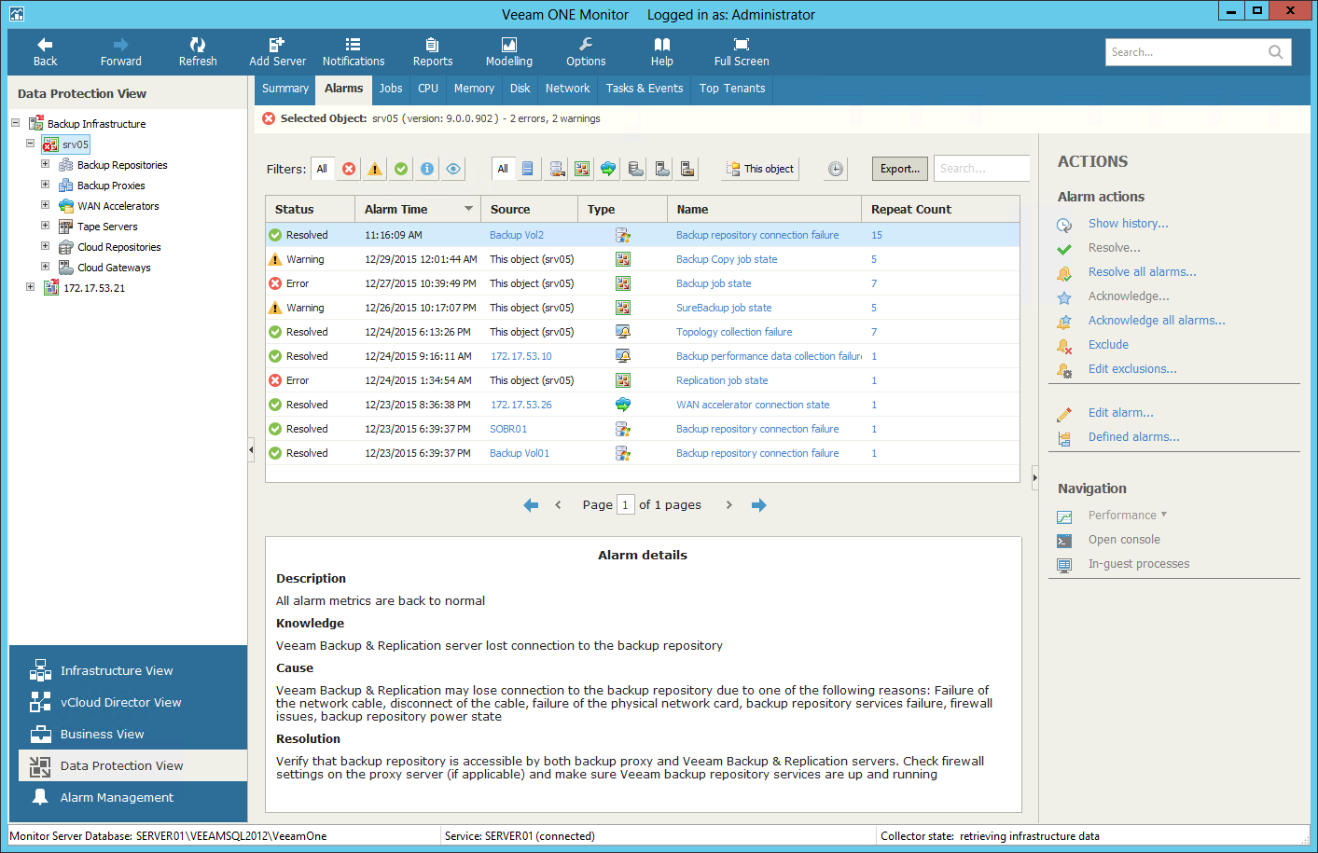Click the Show history... action
This screenshot has height=853, width=1318.
point(1129,224)
